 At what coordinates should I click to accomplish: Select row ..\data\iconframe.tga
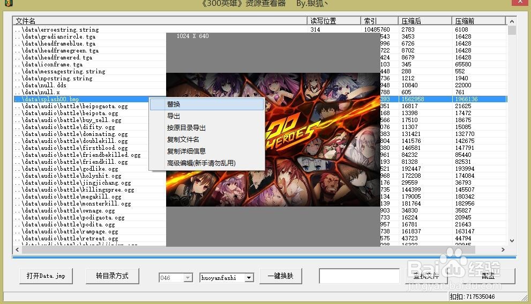[260, 64]
